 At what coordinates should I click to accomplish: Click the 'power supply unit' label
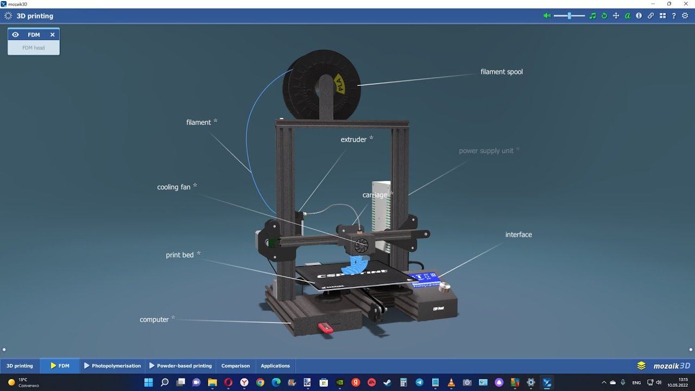[486, 151]
